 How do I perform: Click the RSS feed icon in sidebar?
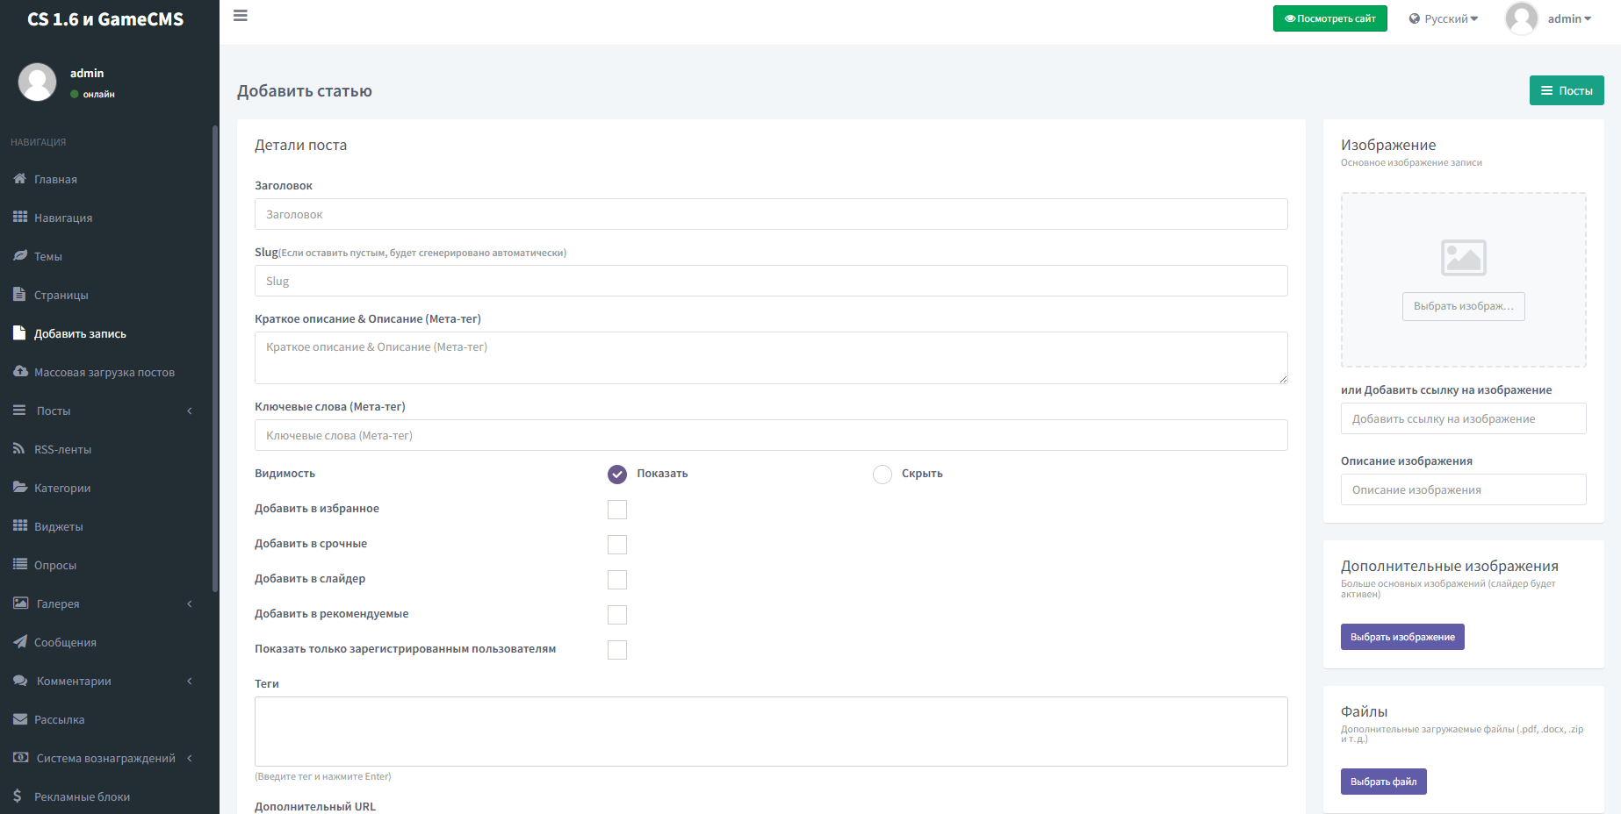(19, 449)
